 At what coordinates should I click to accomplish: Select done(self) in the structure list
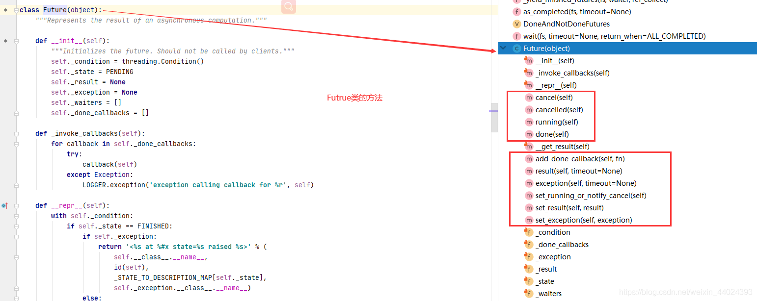[x=552, y=134]
